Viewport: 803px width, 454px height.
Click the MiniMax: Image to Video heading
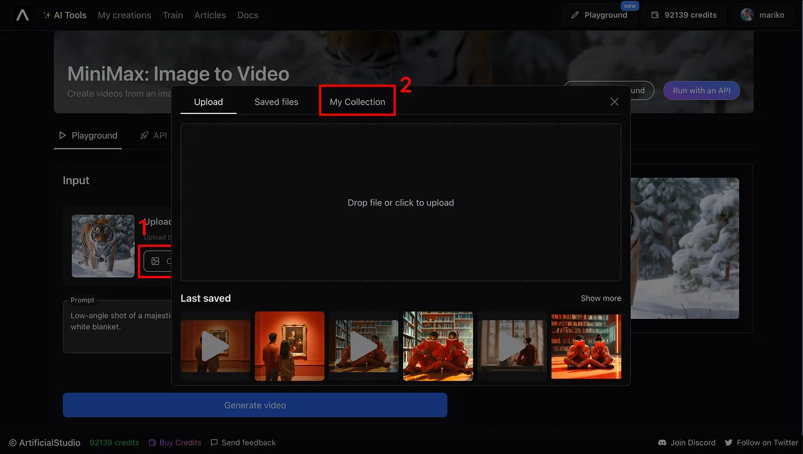click(178, 74)
